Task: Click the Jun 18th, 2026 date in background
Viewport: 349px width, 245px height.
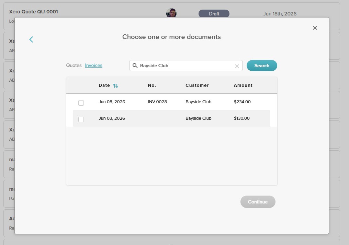Action: [280, 14]
